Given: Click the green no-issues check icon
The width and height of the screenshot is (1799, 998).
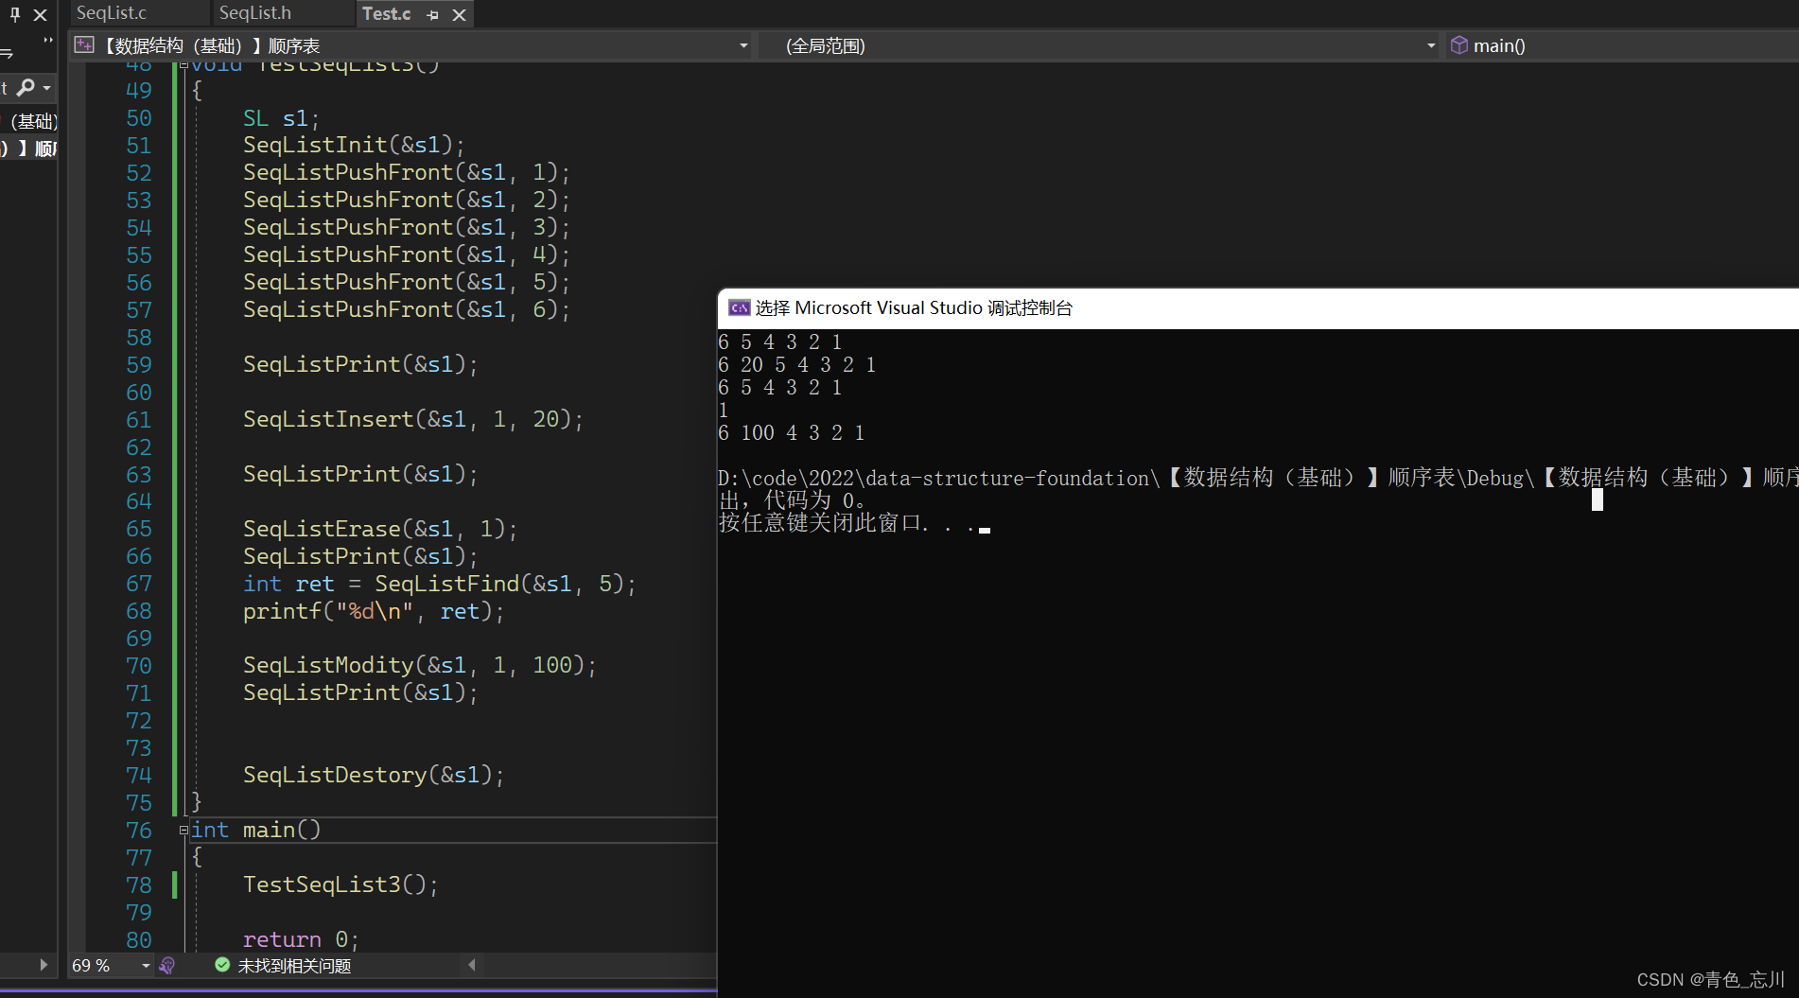Looking at the screenshot, I should [222, 965].
